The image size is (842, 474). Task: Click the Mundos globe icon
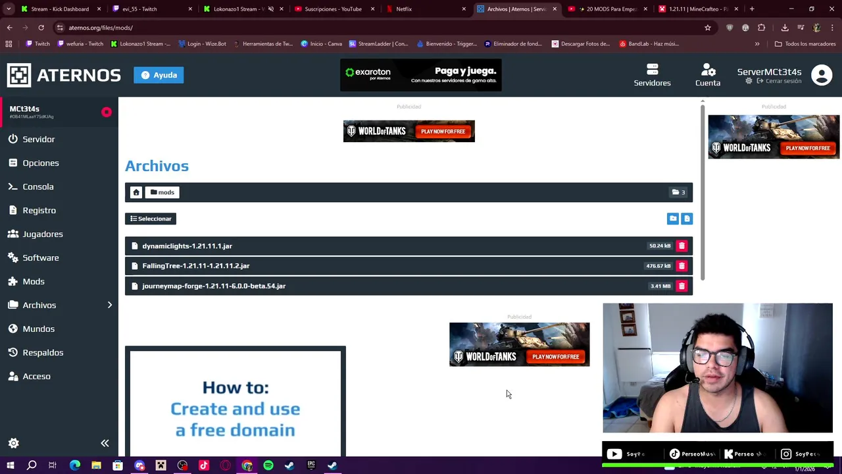(x=12, y=329)
